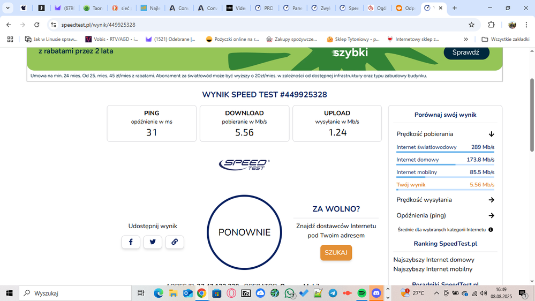Switch to PRO browser tab
Image resolution: width=535 pixels, height=301 pixels.
click(265, 8)
